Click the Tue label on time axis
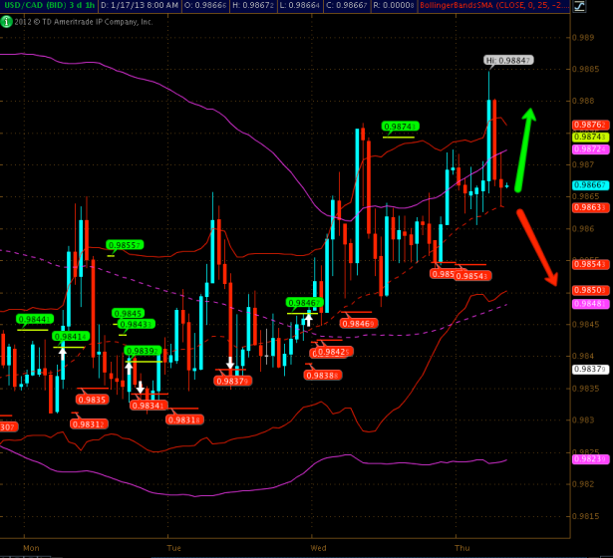This screenshot has height=558, width=613. 174,548
